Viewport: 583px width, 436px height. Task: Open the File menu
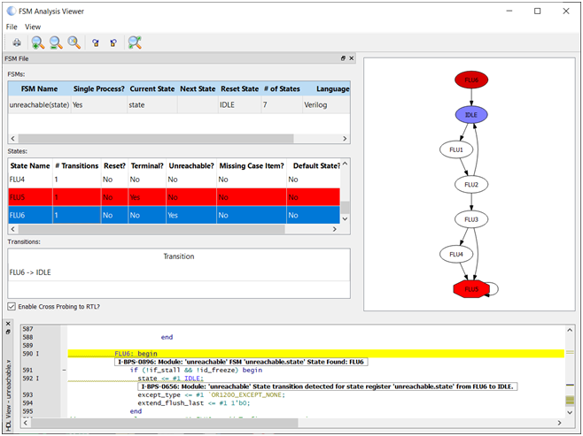tap(12, 27)
